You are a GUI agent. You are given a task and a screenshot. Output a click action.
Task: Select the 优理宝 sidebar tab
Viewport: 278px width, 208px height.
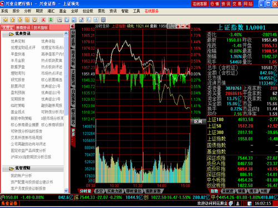(8, 28)
